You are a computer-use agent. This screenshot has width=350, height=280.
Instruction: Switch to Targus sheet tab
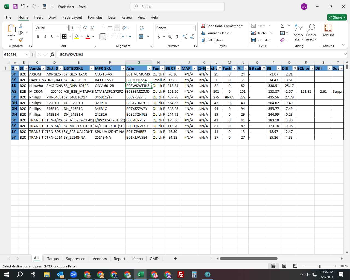[53, 259]
